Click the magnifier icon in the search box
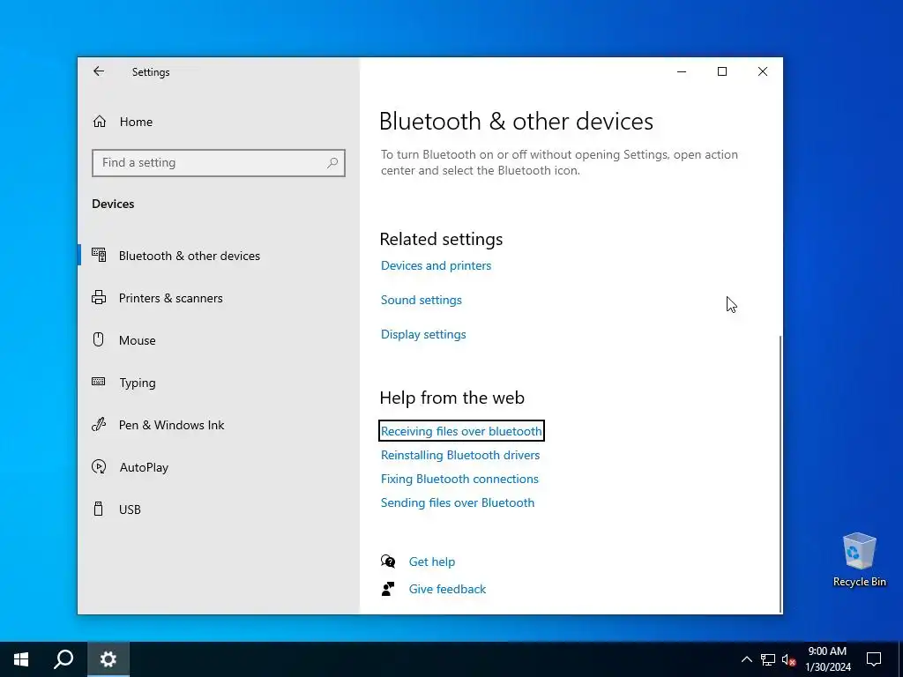This screenshot has height=677, width=903. click(x=332, y=163)
